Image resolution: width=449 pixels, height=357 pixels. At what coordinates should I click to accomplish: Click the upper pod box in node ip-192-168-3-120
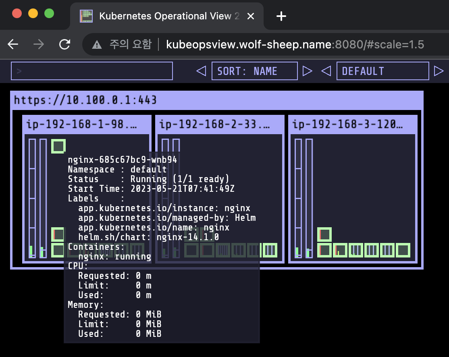324,235
